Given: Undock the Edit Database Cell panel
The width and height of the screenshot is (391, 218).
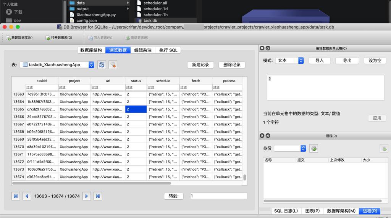Looking at the screenshot, I should click(268, 48).
